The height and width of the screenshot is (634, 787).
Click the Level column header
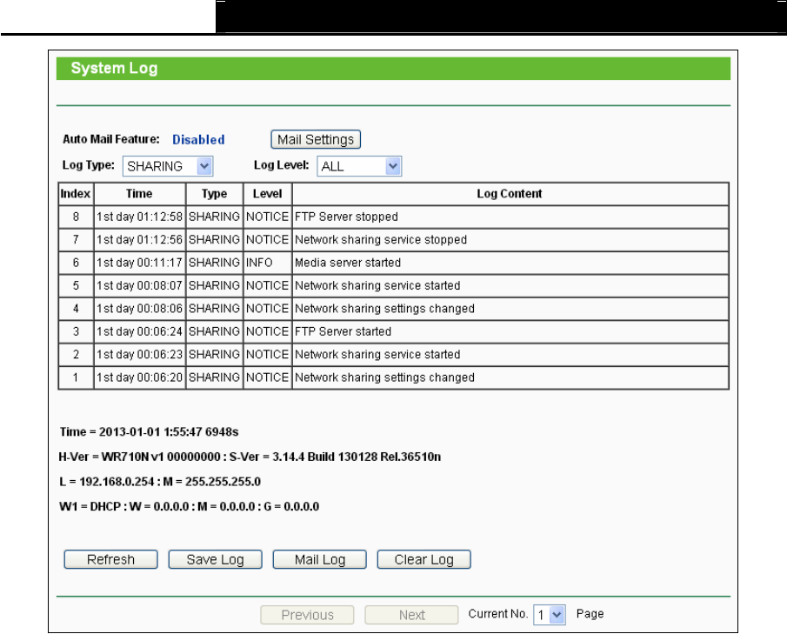pos(268,194)
